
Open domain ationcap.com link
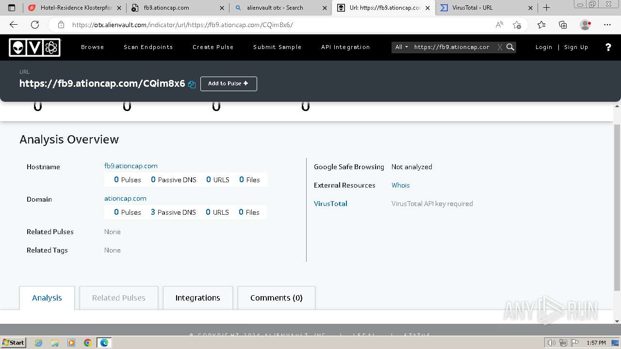(125, 198)
